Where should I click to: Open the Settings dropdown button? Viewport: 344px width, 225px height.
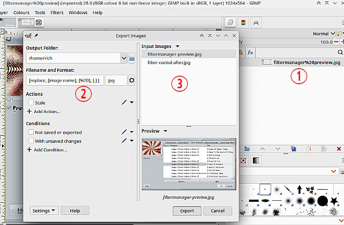click(x=44, y=210)
